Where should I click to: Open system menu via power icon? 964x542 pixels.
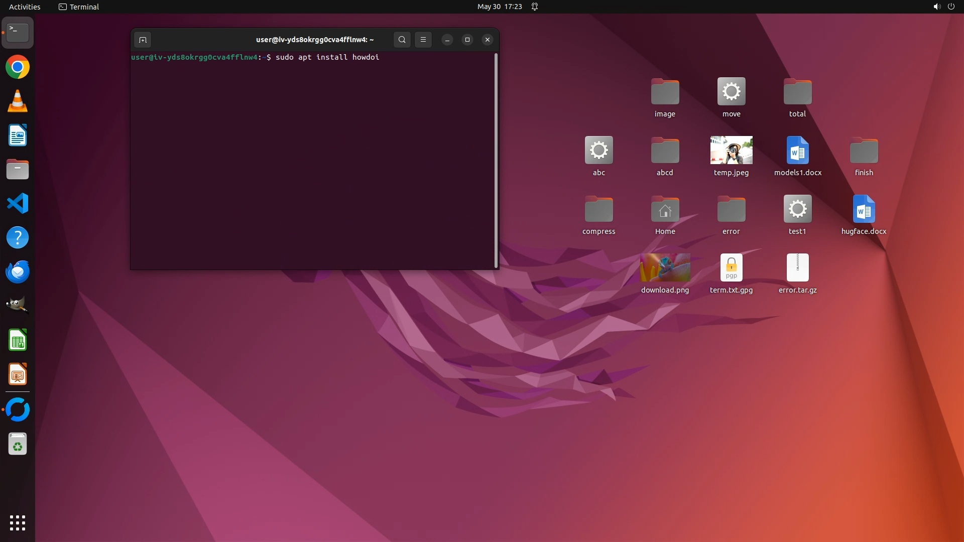(951, 7)
